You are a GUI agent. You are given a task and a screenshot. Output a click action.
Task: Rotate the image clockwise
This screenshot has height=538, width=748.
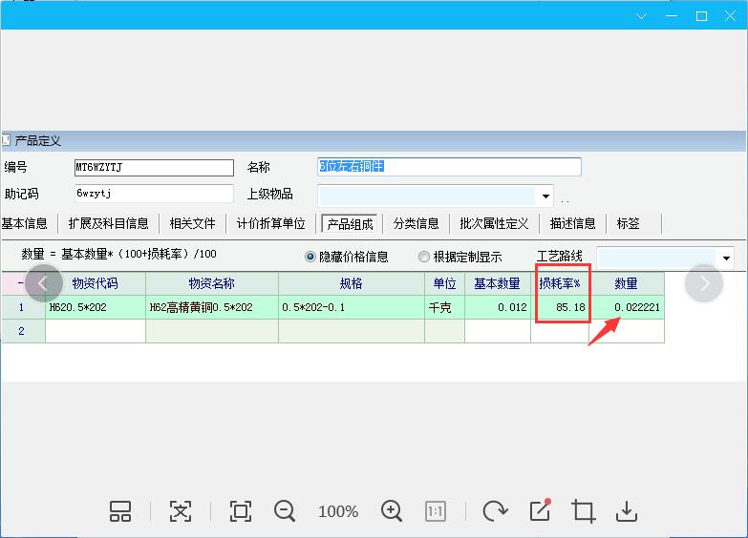pyautogui.click(x=495, y=511)
